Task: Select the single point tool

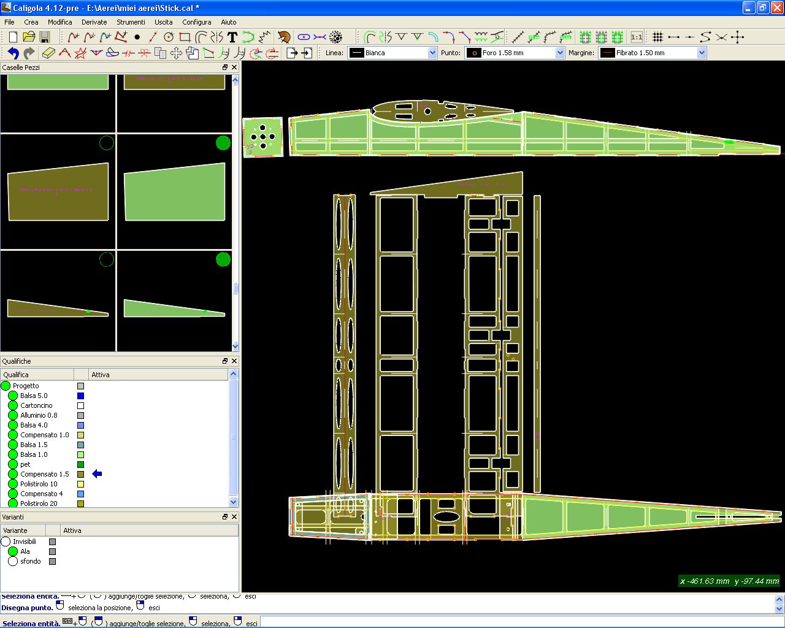Action: pyautogui.click(x=137, y=37)
